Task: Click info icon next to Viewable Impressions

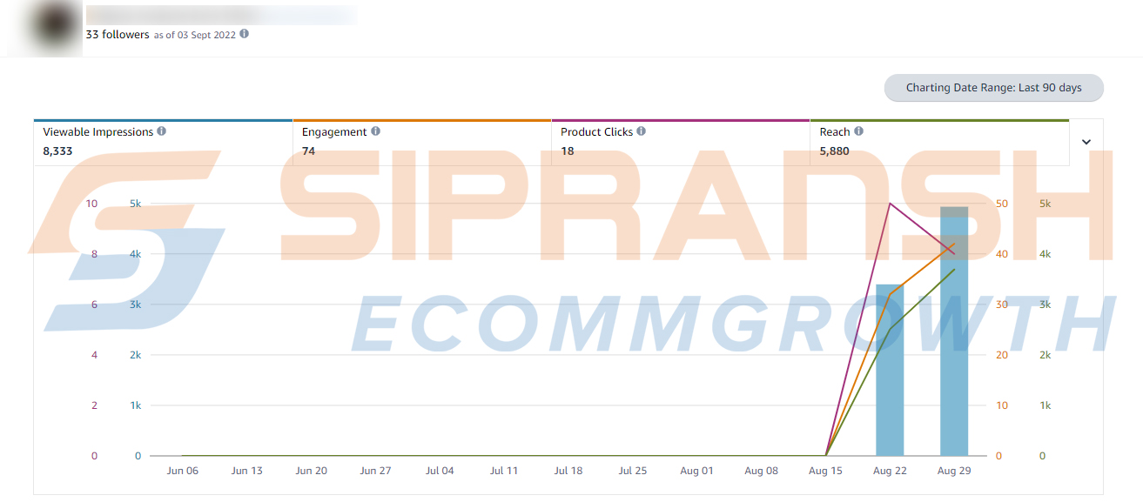Action: pyautogui.click(x=162, y=131)
